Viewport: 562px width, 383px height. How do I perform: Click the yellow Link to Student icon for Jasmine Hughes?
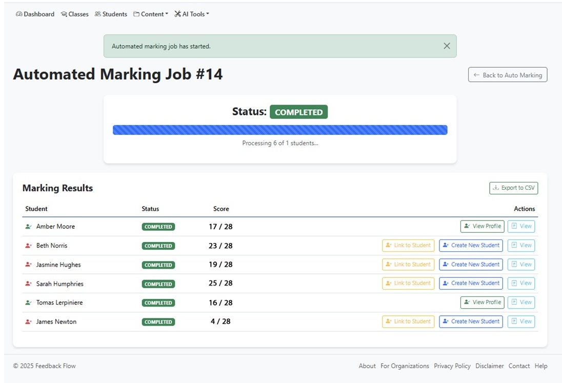point(389,265)
